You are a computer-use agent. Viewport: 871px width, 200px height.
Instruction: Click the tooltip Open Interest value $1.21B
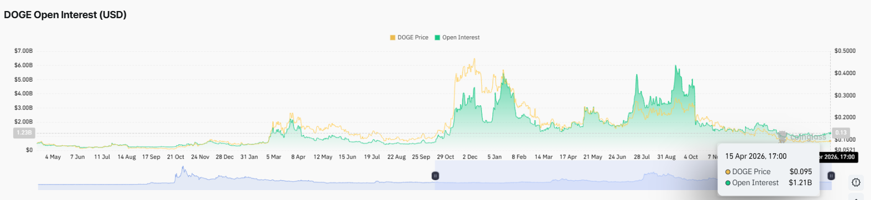(x=800, y=183)
